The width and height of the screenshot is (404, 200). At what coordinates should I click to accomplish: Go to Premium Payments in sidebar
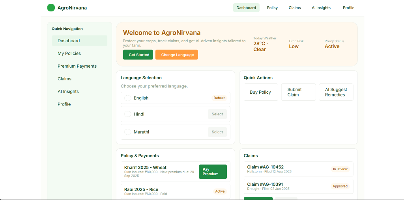(79, 66)
